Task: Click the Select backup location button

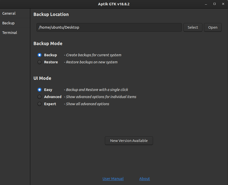Action: pyautogui.click(x=193, y=27)
